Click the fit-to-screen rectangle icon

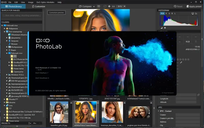pyautogui.click(x=105, y=6)
